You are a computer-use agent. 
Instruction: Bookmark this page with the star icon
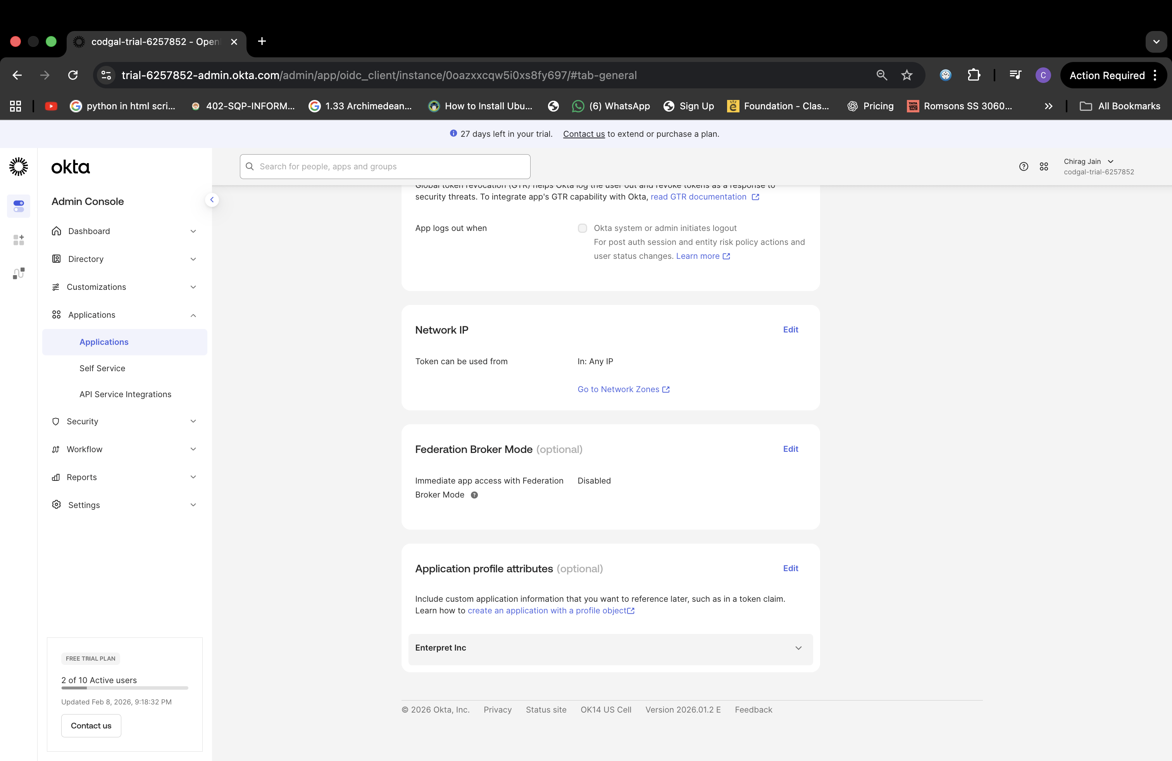pyautogui.click(x=907, y=75)
